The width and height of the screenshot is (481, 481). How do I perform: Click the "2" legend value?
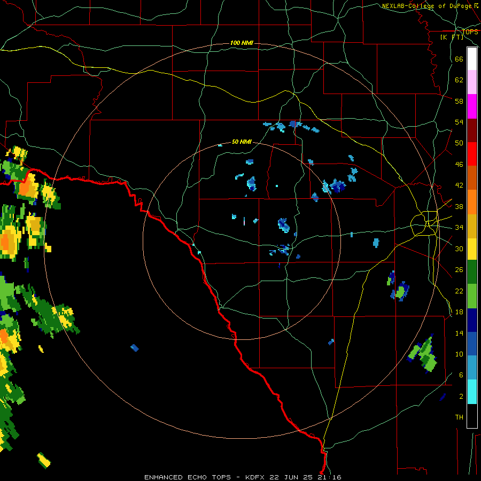[461, 397]
